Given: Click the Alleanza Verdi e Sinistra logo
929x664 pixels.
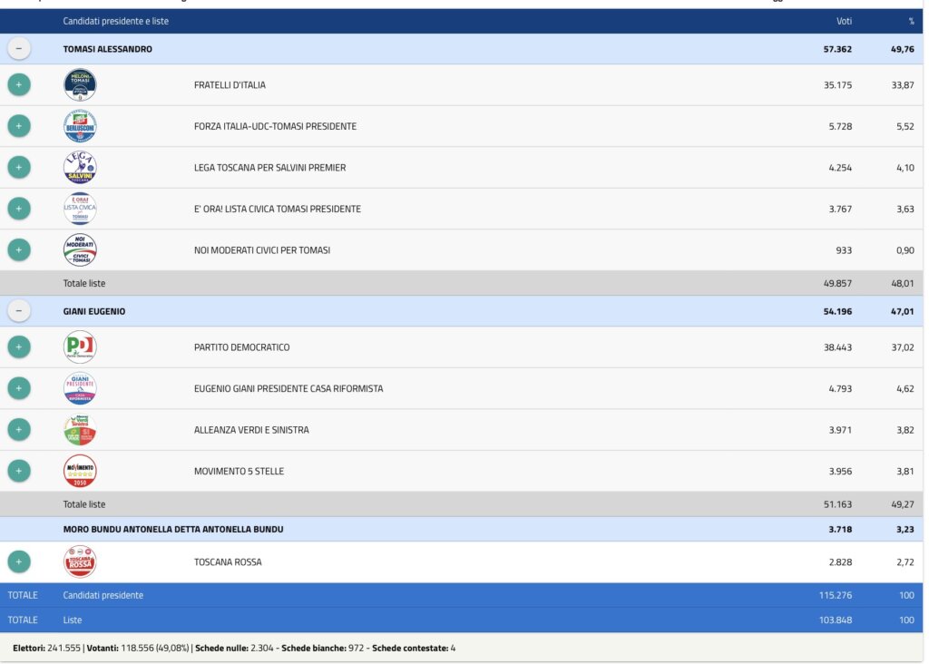Looking at the screenshot, I should (x=80, y=430).
